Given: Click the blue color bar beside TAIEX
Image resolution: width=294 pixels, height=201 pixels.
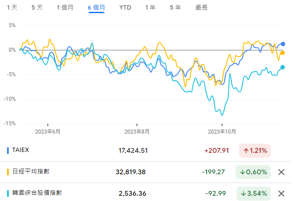Looking at the screenshot, I should pyautogui.click(x=8, y=151).
